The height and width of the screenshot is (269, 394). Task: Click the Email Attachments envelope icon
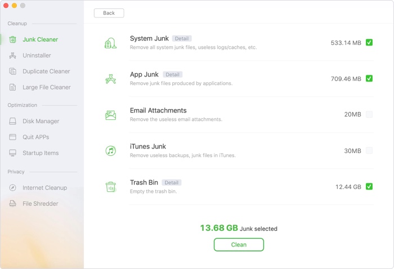110,115
